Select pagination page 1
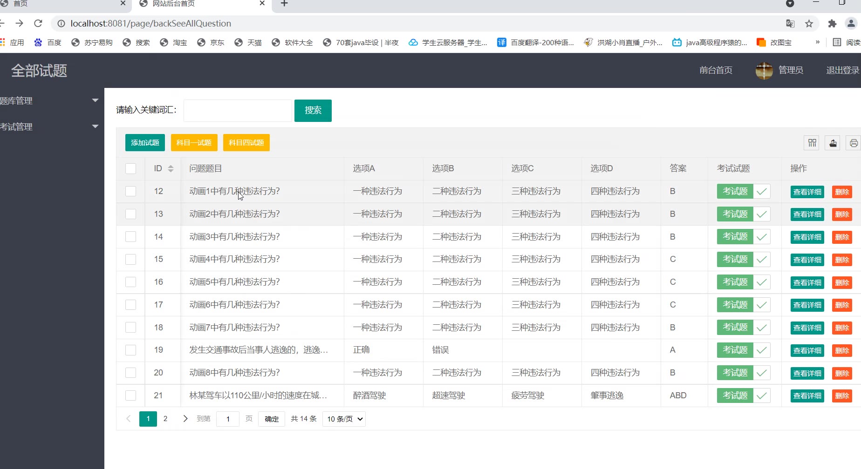This screenshot has width=861, height=469. click(148, 419)
